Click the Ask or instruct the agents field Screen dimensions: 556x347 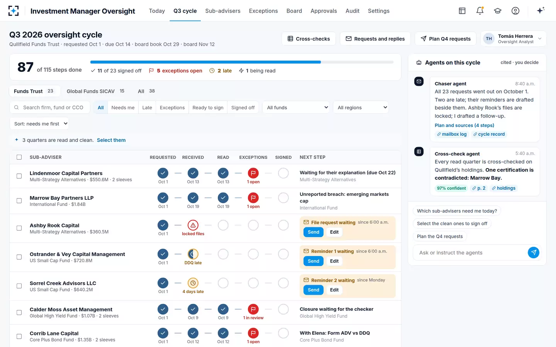[471, 253]
